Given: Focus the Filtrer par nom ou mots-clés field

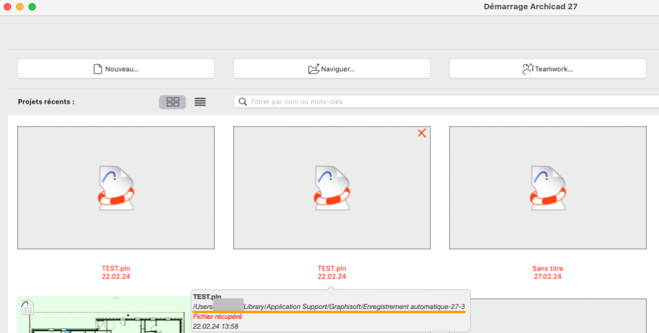Looking at the screenshot, I should [446, 101].
